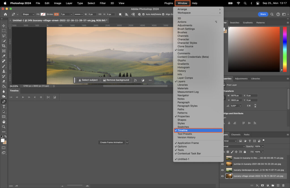This screenshot has height=188, width=290.
Task: Create a new layer with the plus icon
Action: [278, 185]
